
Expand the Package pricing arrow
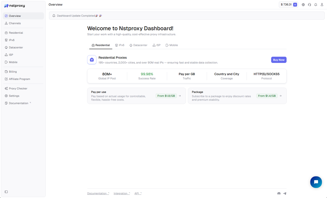pos(281,96)
